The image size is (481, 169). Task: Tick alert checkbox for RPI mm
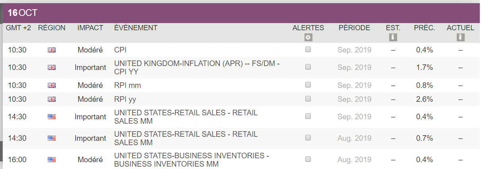pos(308,85)
